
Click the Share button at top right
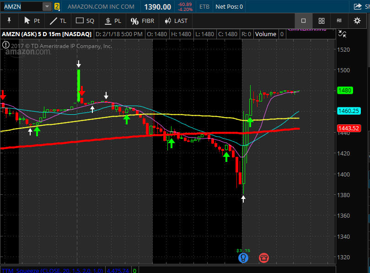tap(359, 6)
